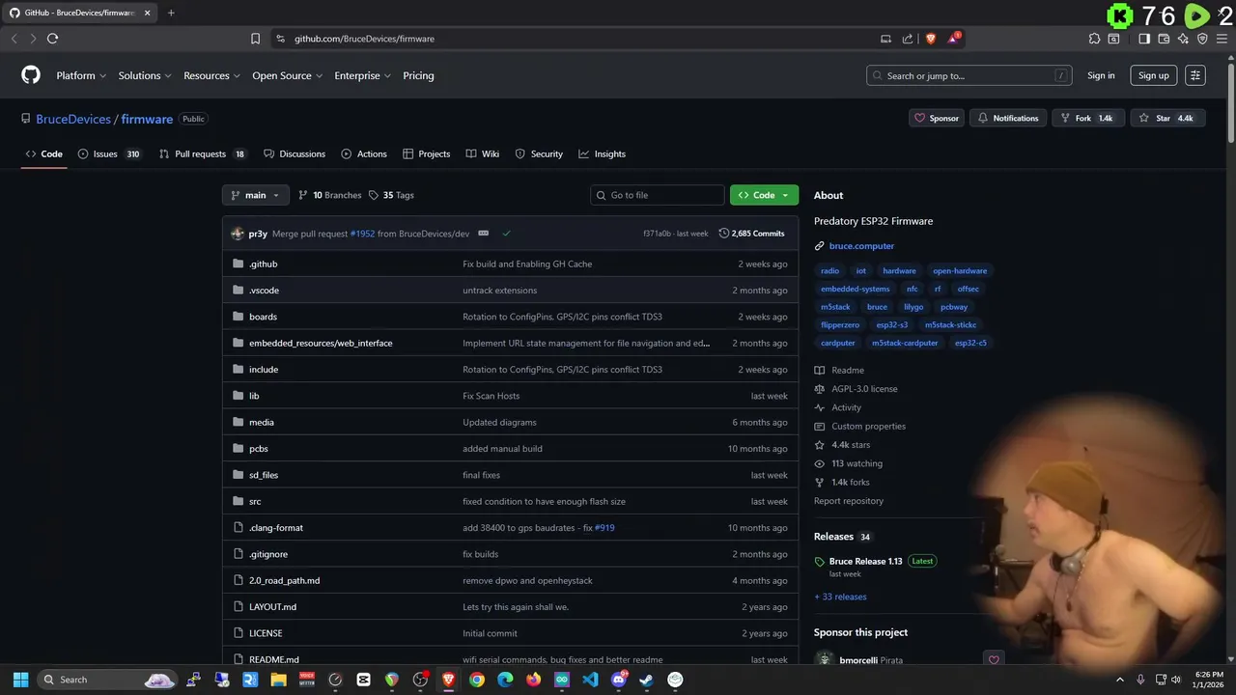Open the Pull requests tab
Viewport: 1236px width, 695px height.
point(202,153)
